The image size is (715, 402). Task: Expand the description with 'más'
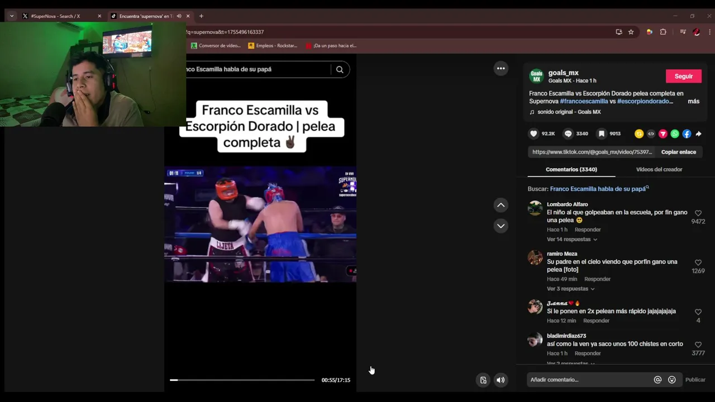[693, 102]
